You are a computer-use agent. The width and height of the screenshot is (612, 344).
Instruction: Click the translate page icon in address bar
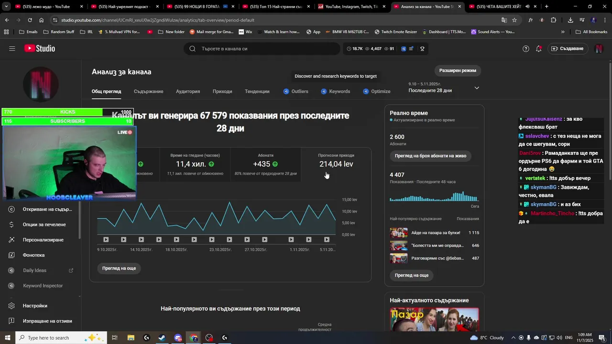pyautogui.click(x=504, y=20)
